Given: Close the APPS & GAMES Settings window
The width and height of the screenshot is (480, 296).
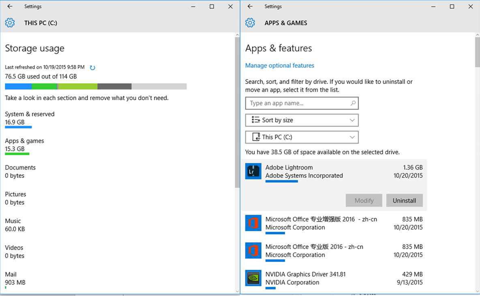Looking at the screenshot, I should pyautogui.click(x=471, y=6).
